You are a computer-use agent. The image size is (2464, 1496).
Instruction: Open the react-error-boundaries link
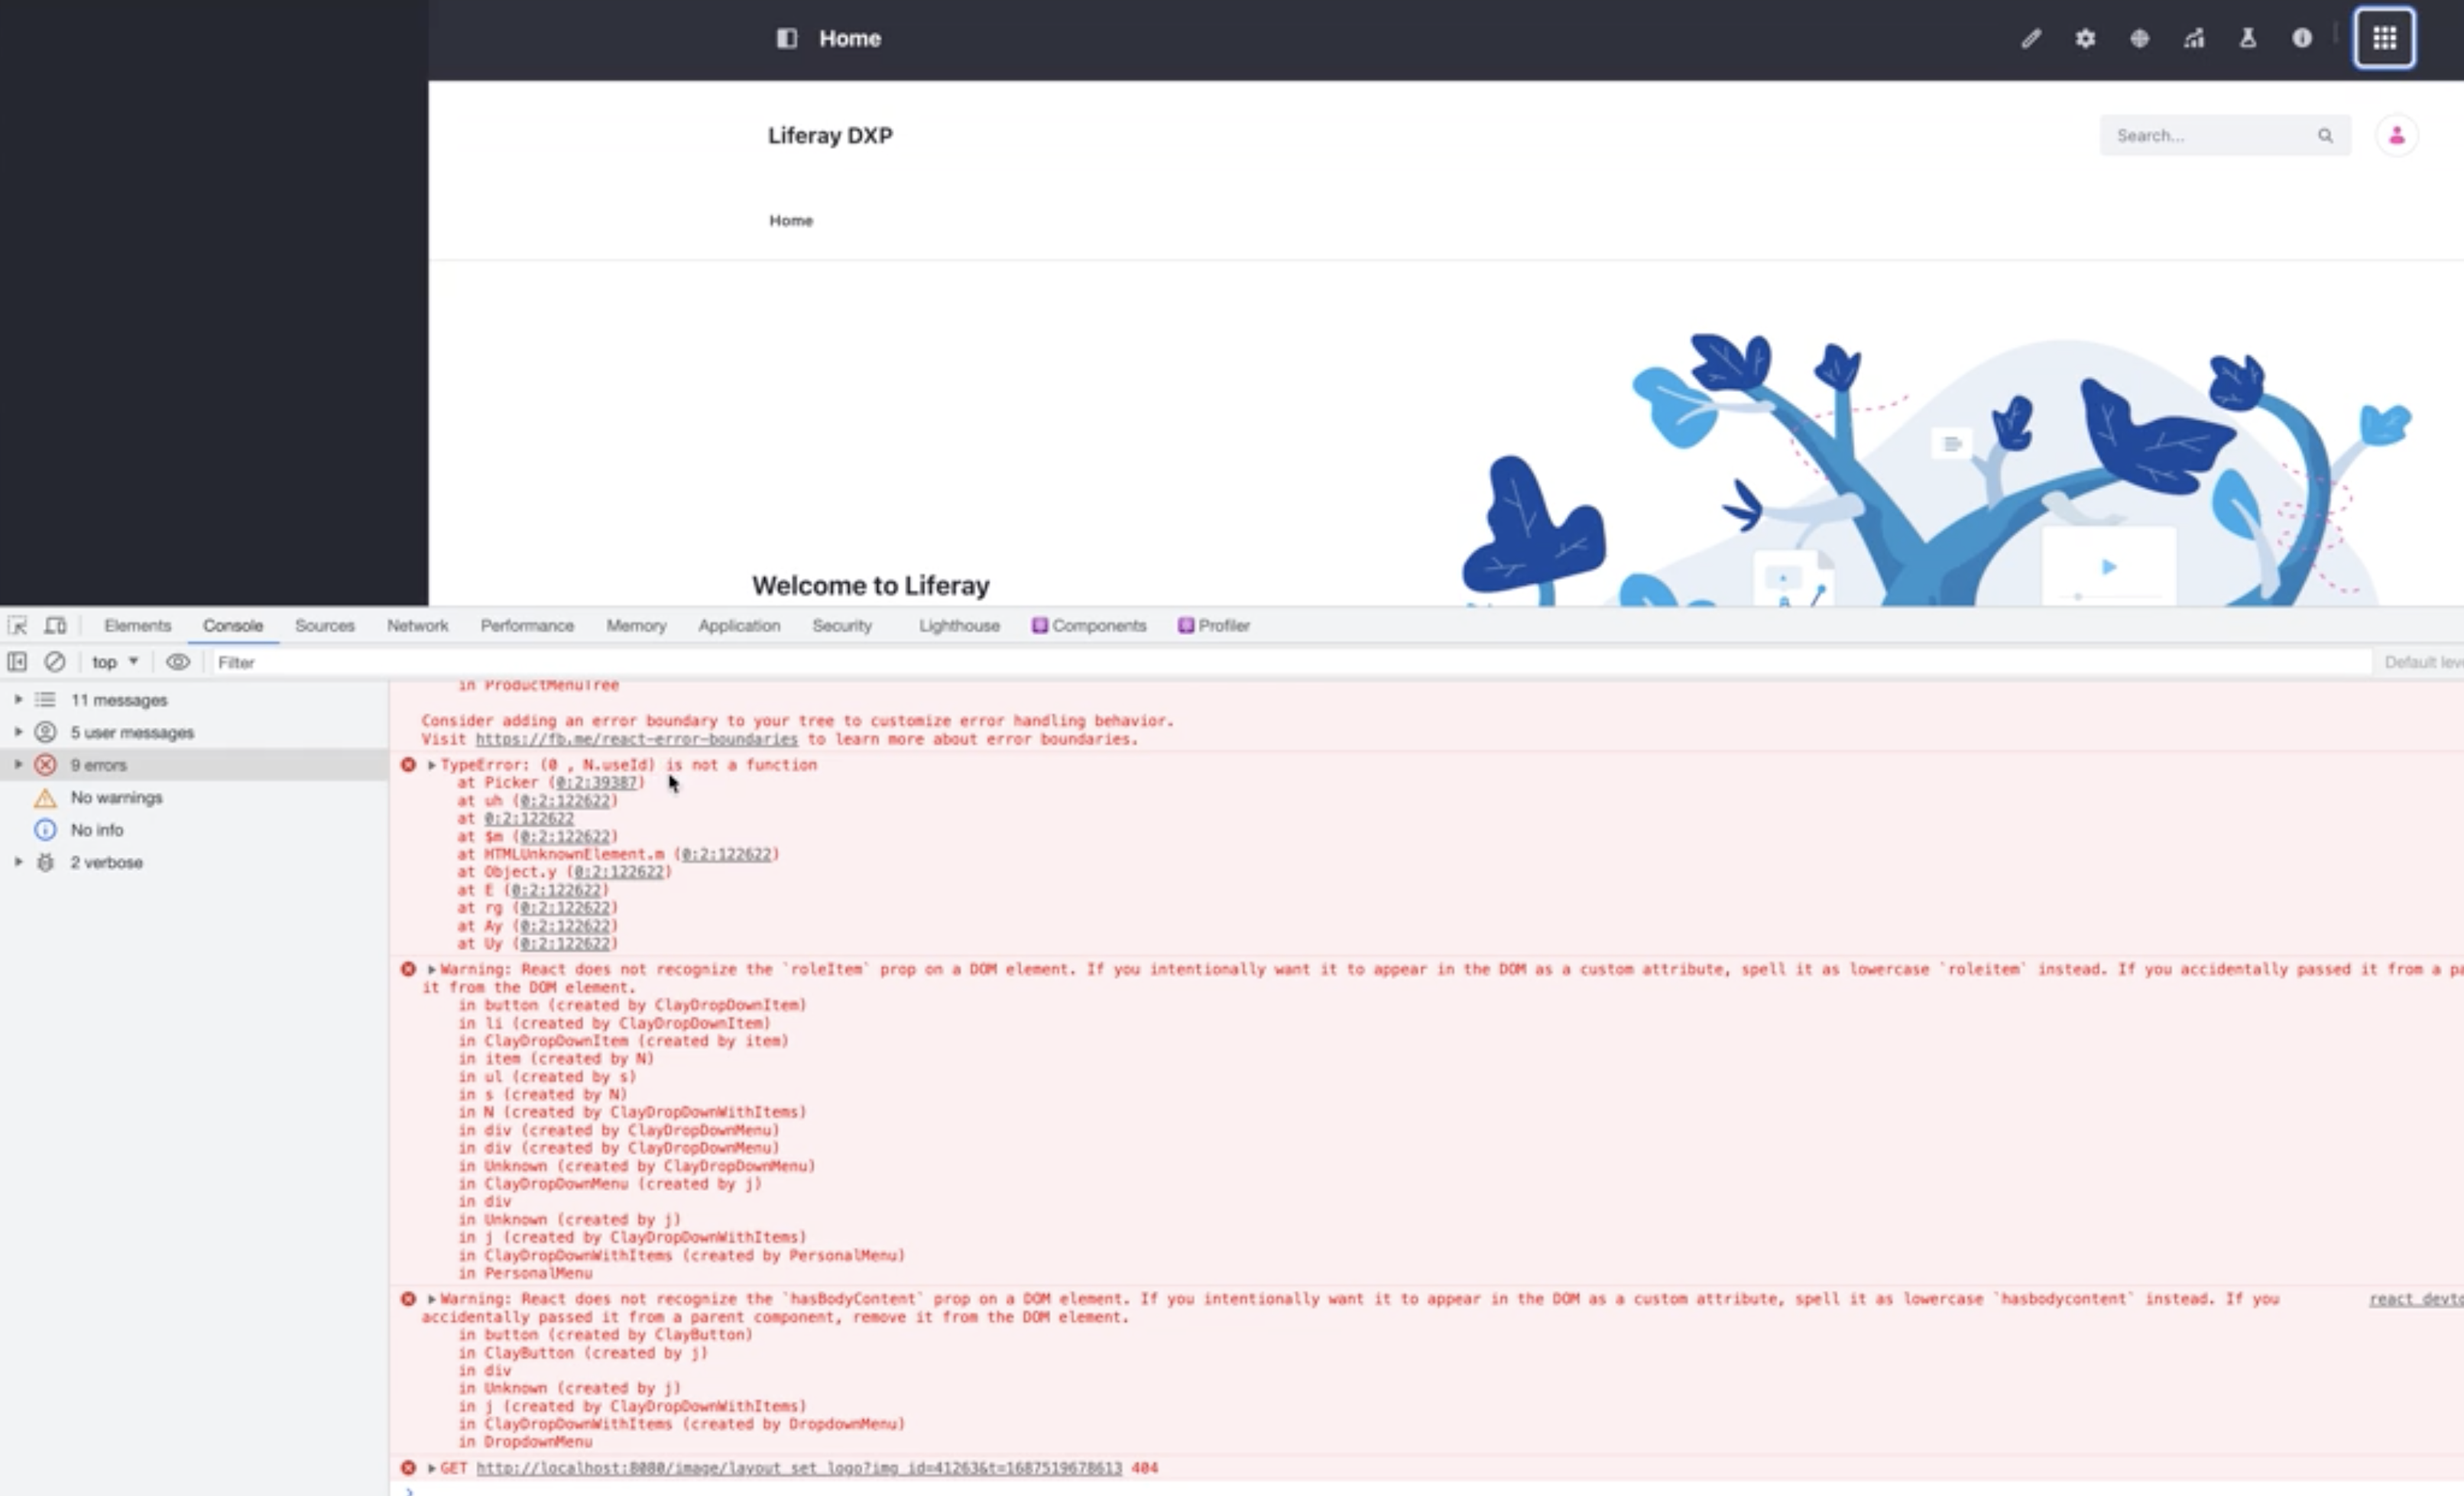(x=636, y=739)
